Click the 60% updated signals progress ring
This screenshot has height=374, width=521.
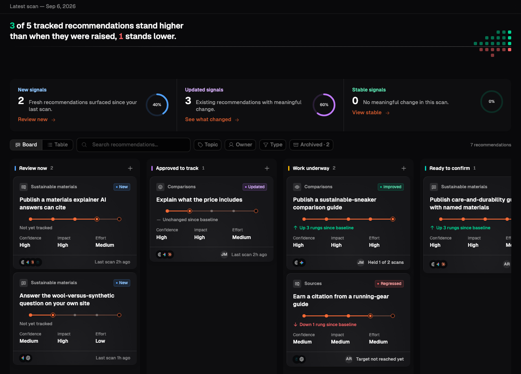click(324, 105)
